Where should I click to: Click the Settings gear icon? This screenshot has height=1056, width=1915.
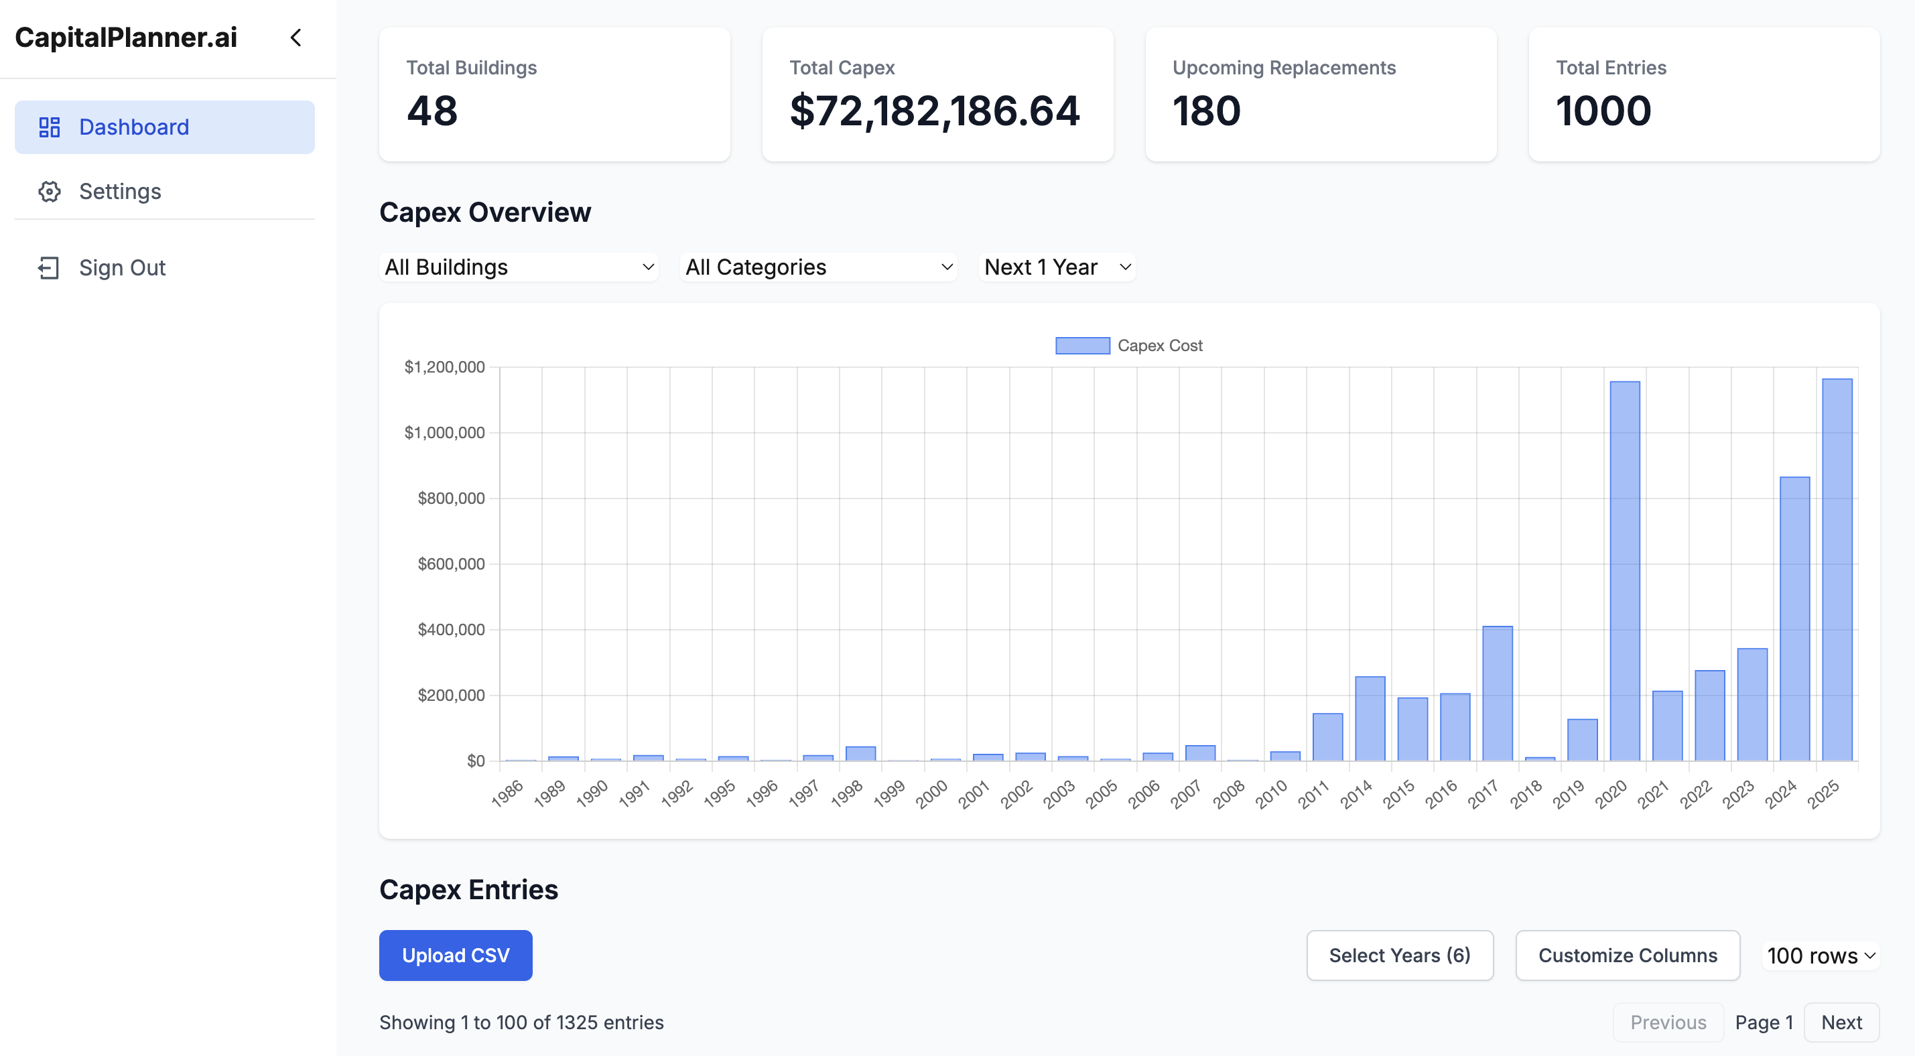coord(50,191)
